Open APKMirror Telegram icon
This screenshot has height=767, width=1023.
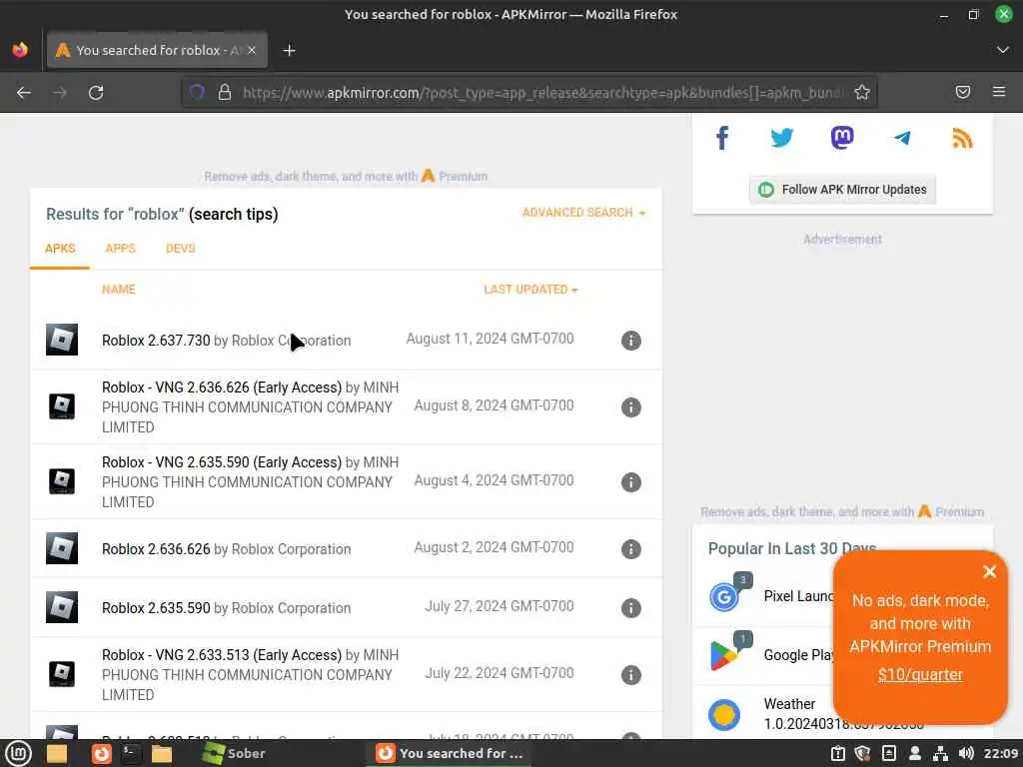(x=902, y=138)
